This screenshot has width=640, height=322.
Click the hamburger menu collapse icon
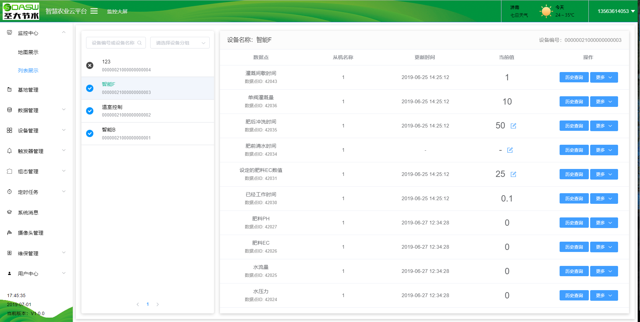click(94, 11)
